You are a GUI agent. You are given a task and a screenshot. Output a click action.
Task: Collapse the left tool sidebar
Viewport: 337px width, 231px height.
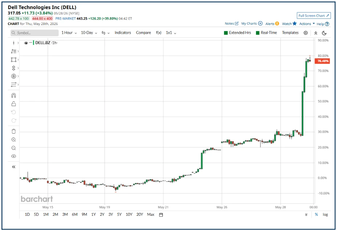tap(13, 167)
